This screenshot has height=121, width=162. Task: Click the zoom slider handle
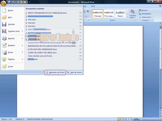150,119
